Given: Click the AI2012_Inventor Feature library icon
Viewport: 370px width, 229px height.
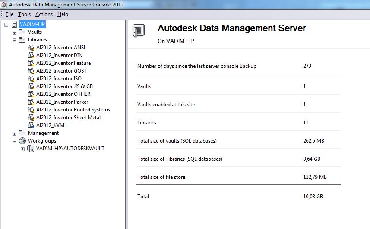Looking at the screenshot, I should 31,63.
